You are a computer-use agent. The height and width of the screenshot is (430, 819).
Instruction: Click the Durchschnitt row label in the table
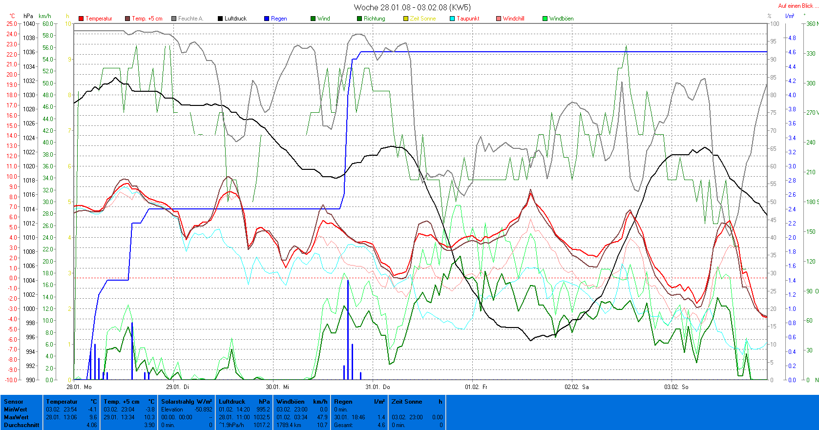click(x=21, y=425)
